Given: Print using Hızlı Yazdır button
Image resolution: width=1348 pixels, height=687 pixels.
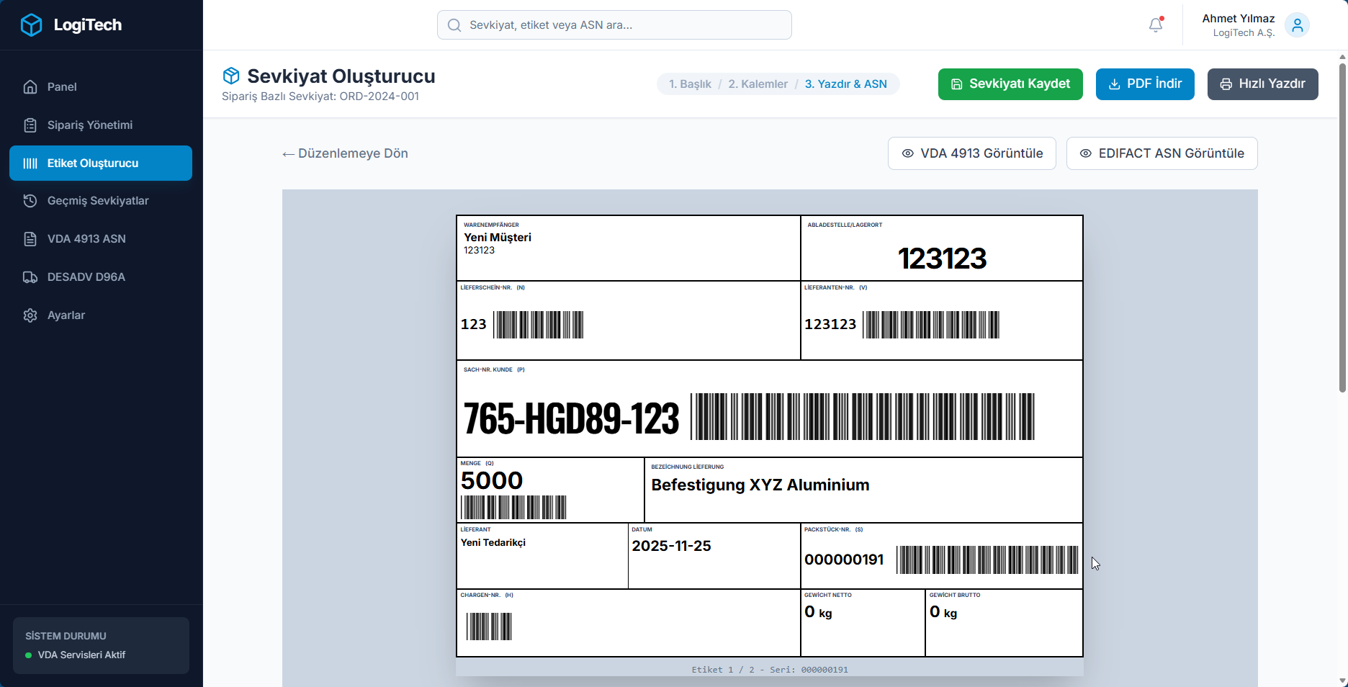Looking at the screenshot, I should pyautogui.click(x=1263, y=84).
